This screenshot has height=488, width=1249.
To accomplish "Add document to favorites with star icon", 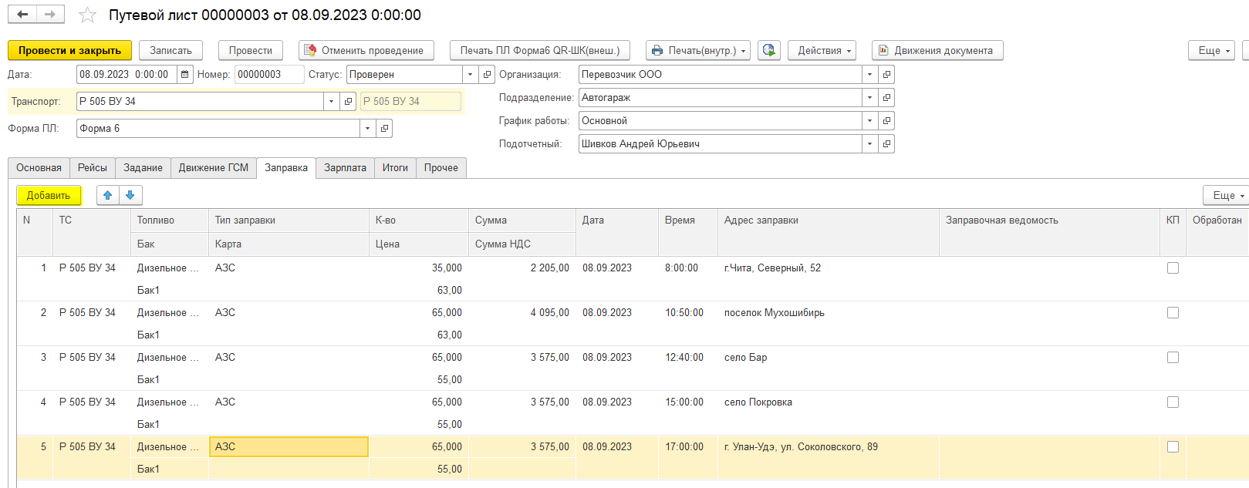I will point(88,15).
